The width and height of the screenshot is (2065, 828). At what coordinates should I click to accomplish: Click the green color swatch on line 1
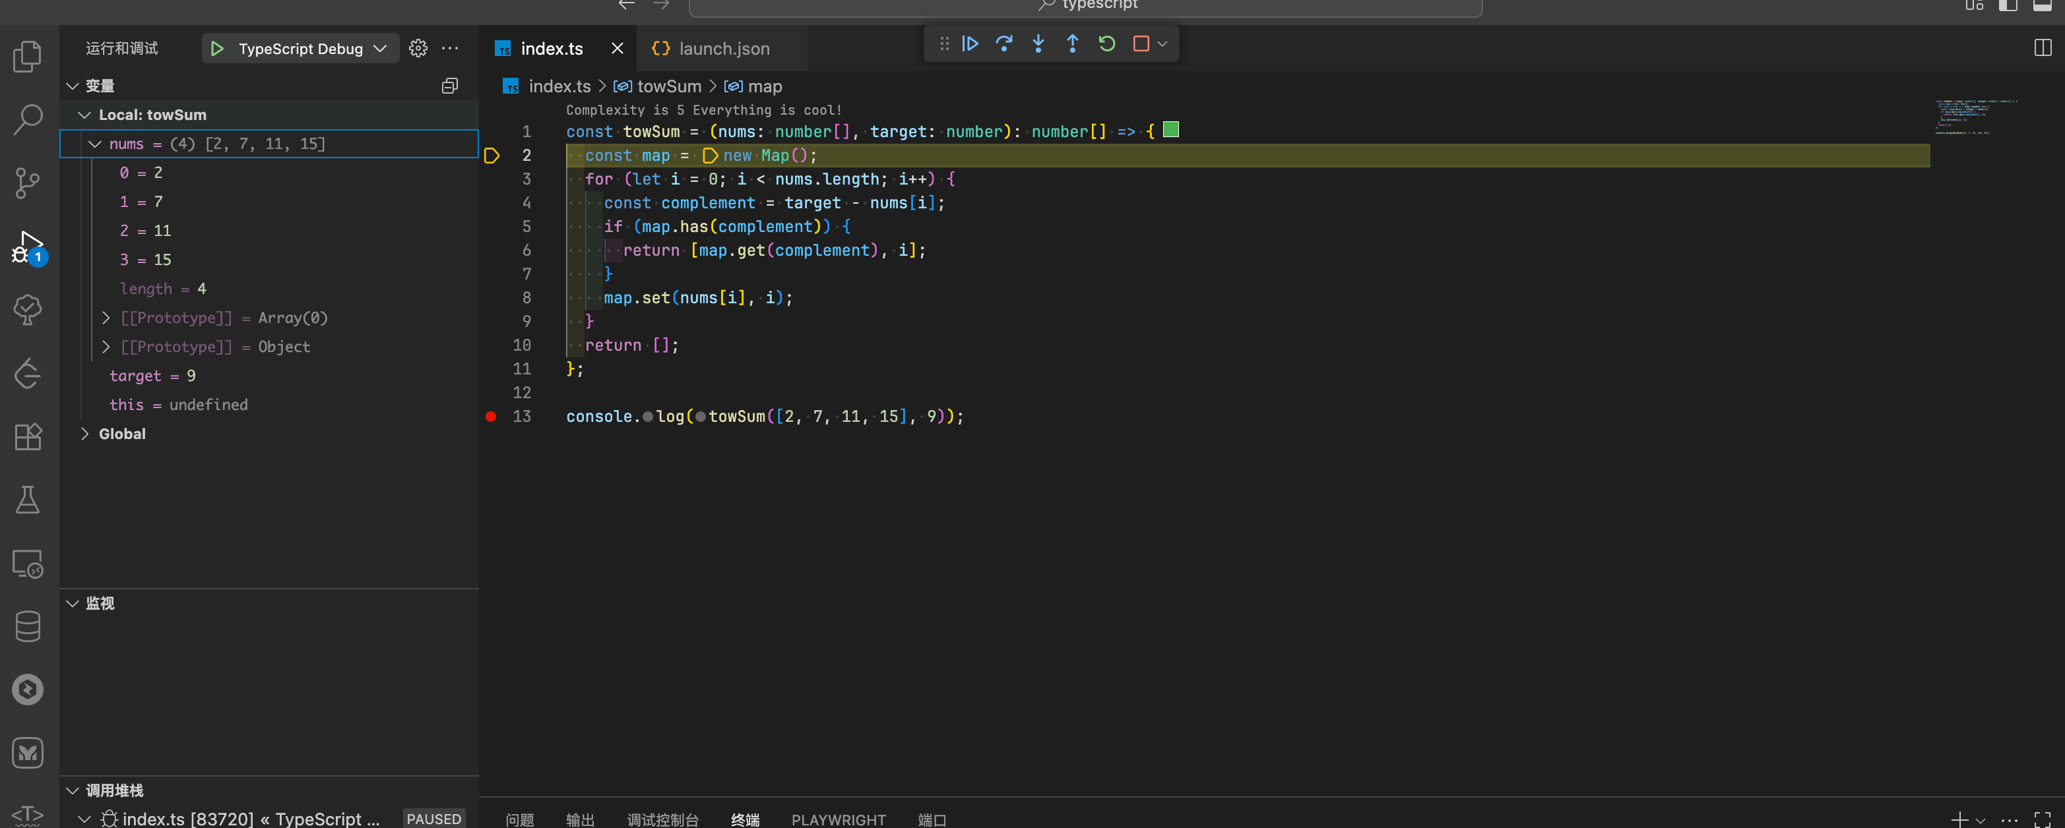click(x=1170, y=130)
